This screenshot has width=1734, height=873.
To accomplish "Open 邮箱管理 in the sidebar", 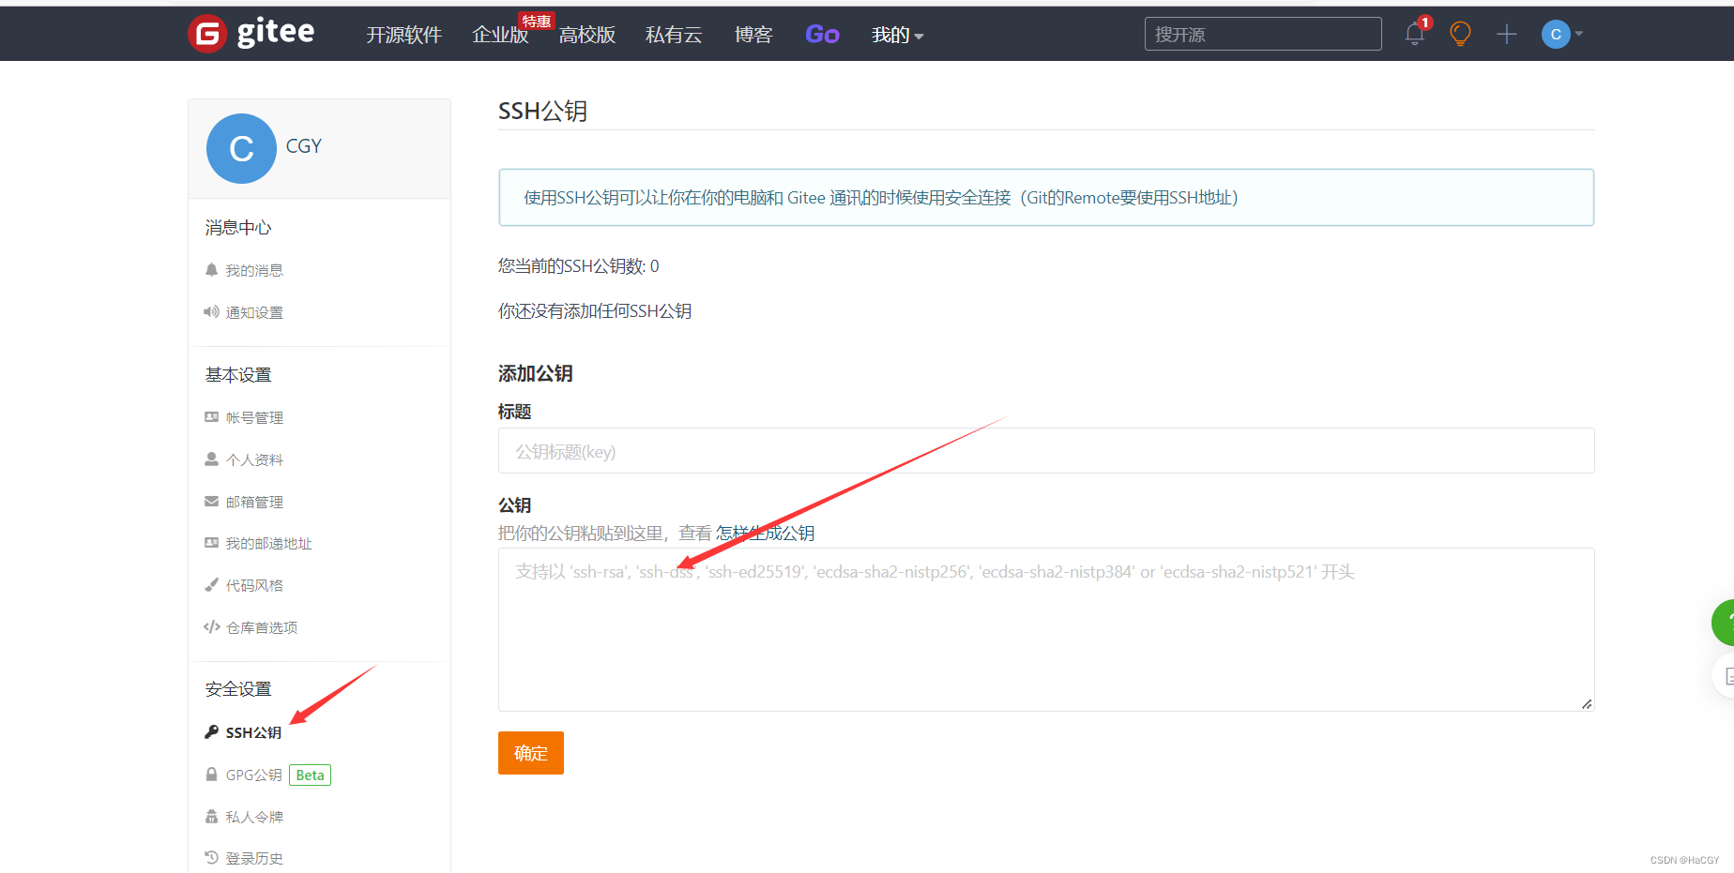I will [254, 502].
